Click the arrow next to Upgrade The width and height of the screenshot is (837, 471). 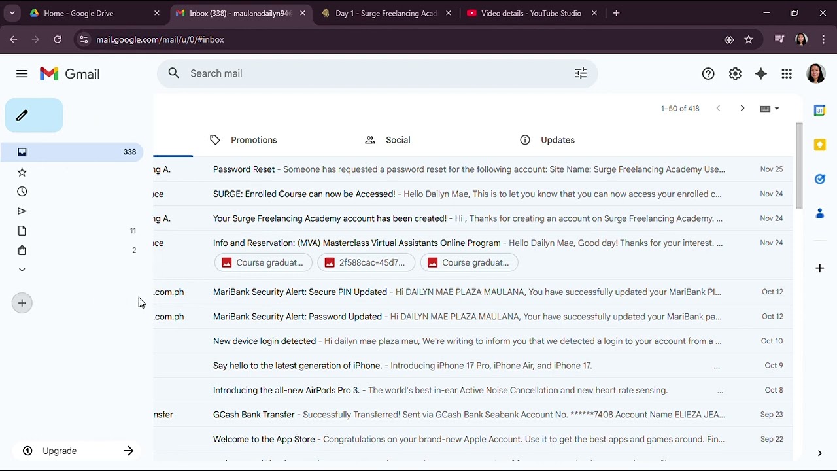point(128,451)
